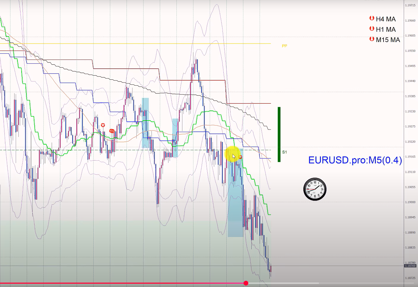
Task: Click the red star marker beside the yellow cursor highlight
Action: [240, 157]
